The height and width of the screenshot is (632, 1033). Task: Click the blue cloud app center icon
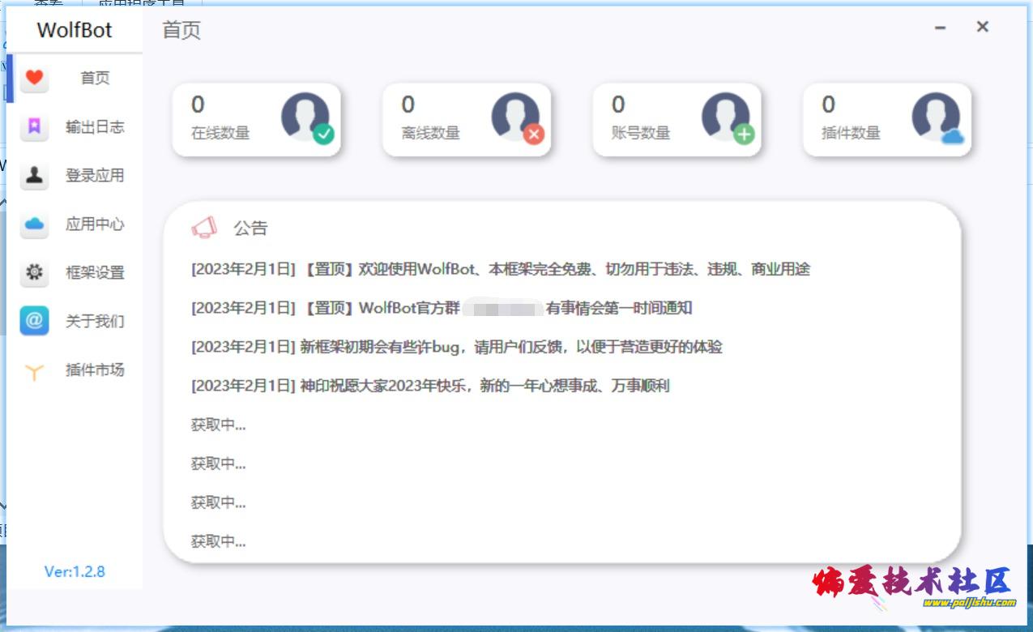34,224
